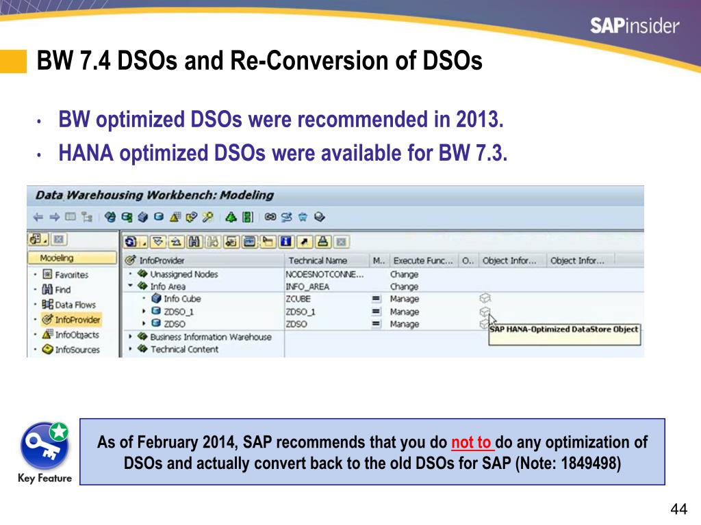This screenshot has height=525, width=701.
Task: Click the back arrow in the workbench toolbar
Action: pyautogui.click(x=38, y=217)
